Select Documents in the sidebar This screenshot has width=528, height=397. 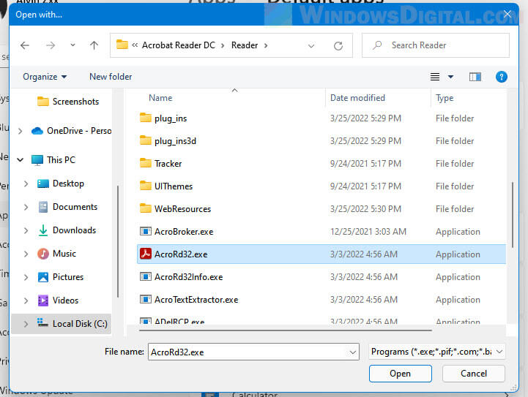tap(67, 207)
